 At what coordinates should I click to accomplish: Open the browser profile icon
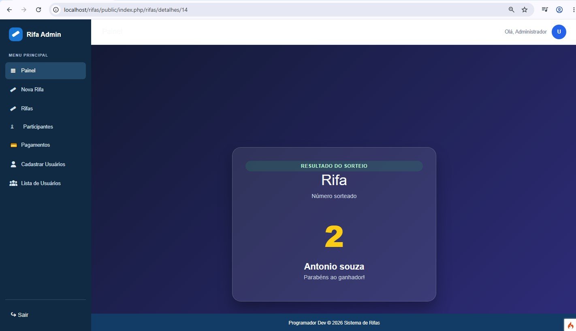(559, 10)
